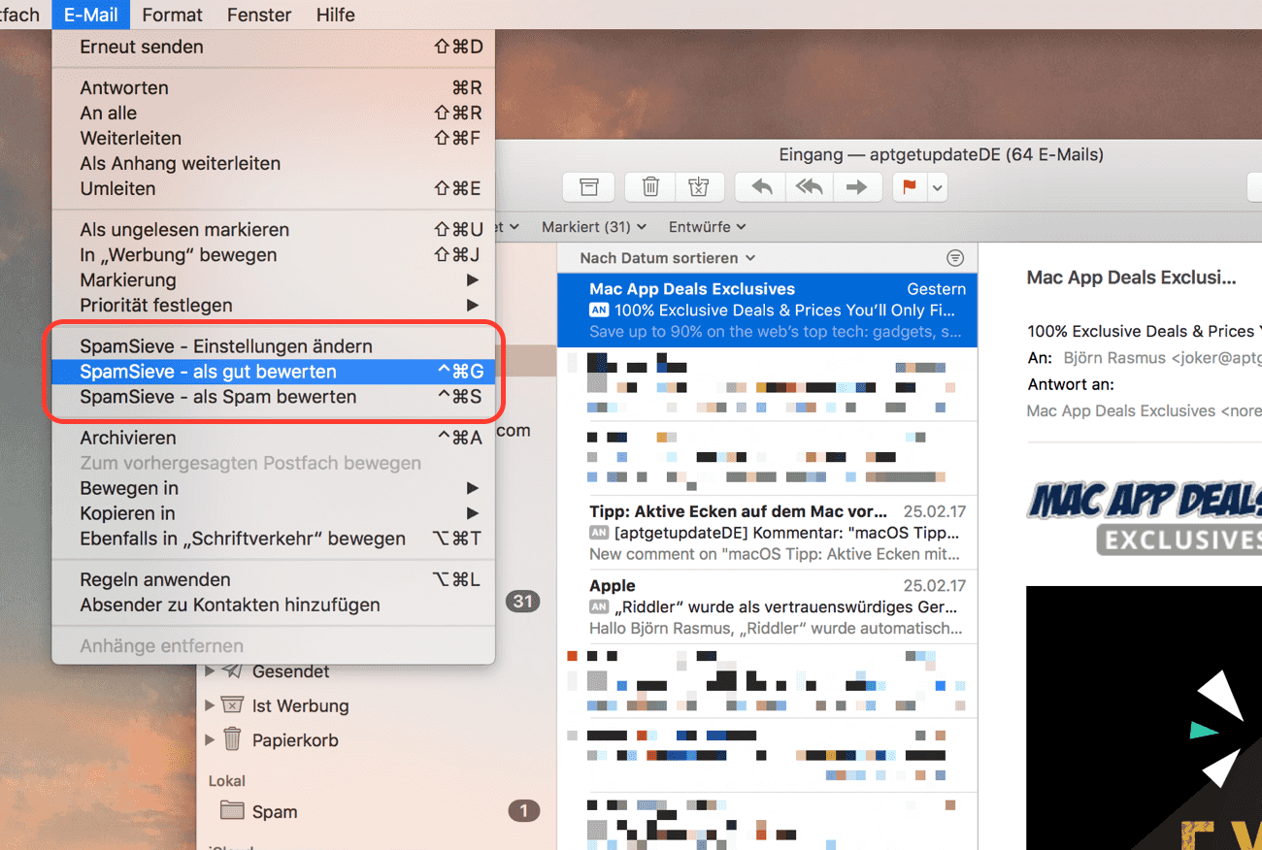Choose Erneut senden menu item
1262x850 pixels.
tap(273, 47)
